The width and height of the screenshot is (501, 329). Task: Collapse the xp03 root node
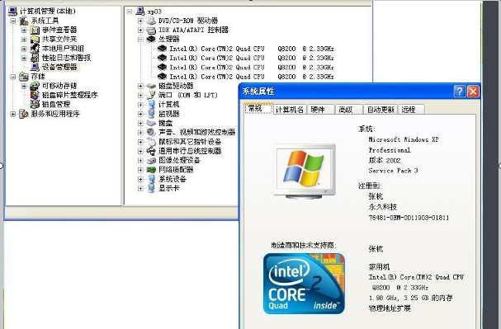pos(130,12)
